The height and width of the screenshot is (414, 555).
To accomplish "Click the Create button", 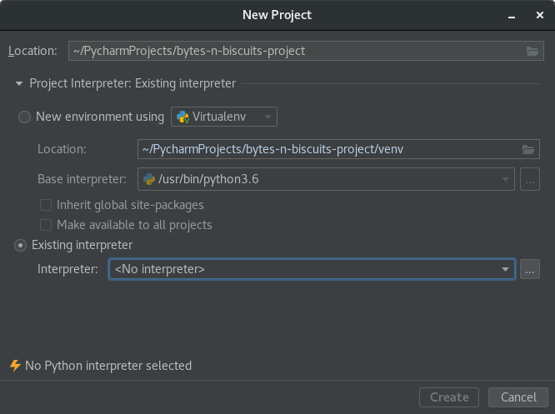I will 449,397.
